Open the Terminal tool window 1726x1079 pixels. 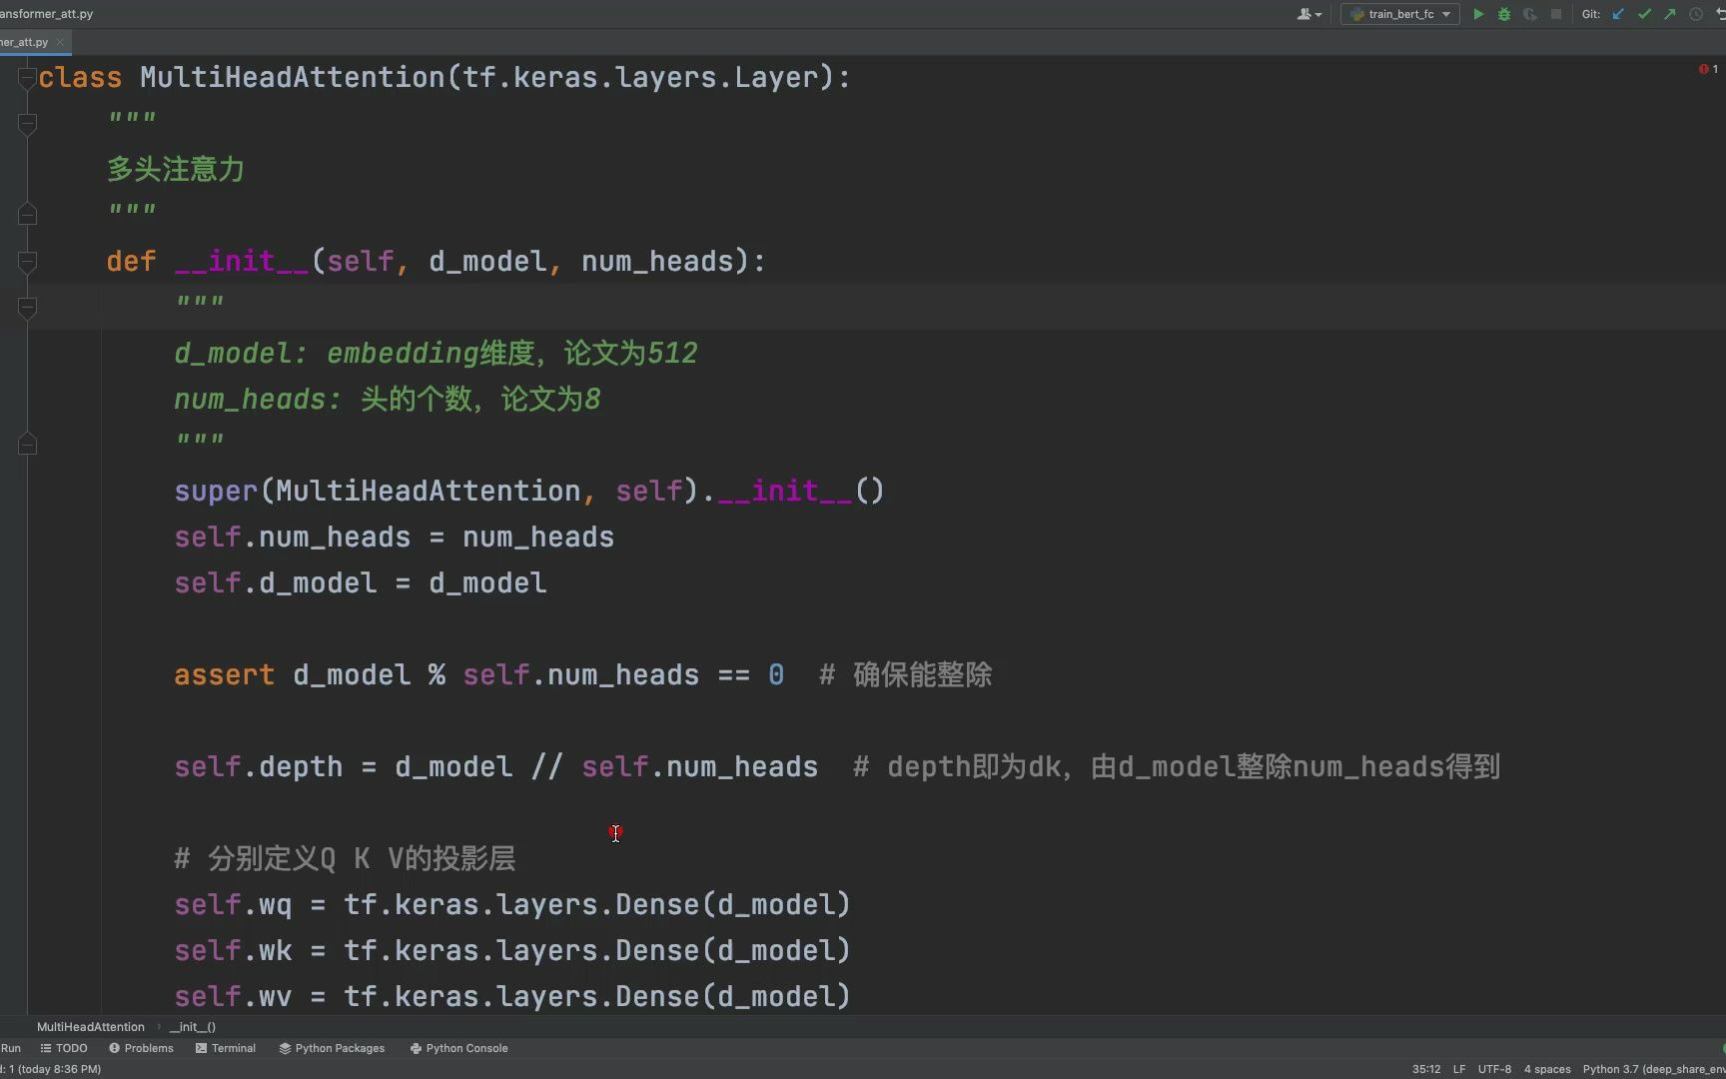226,1048
